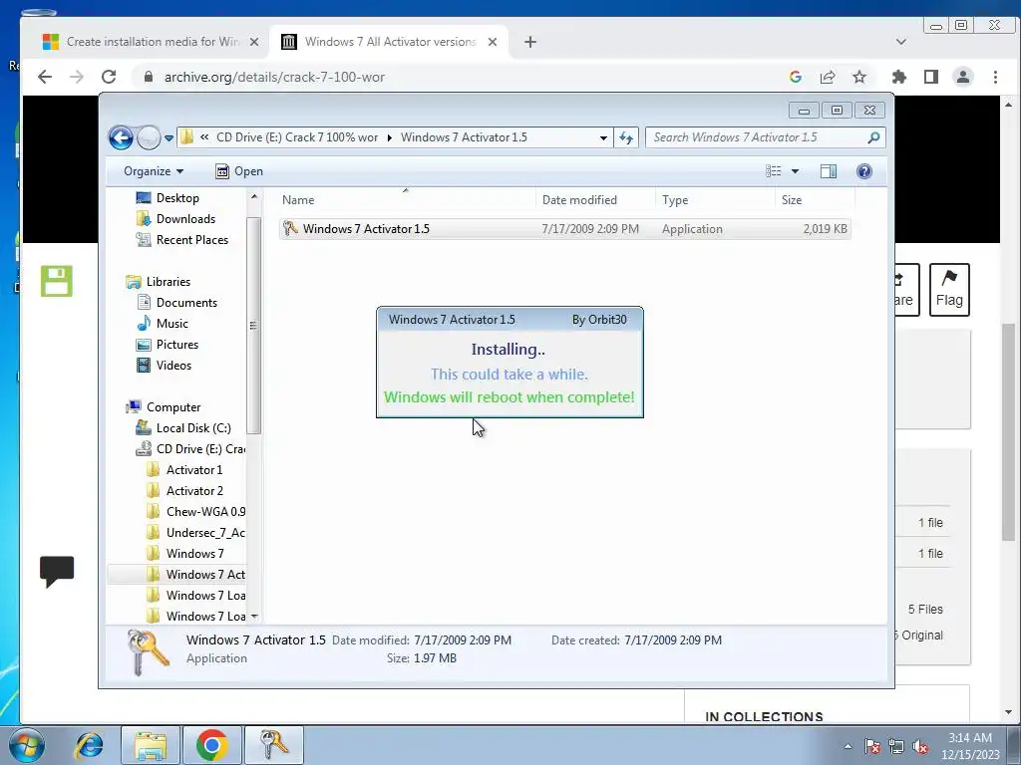Sort by the Name column header
This screenshot has height=765, width=1021.
pyautogui.click(x=406, y=199)
